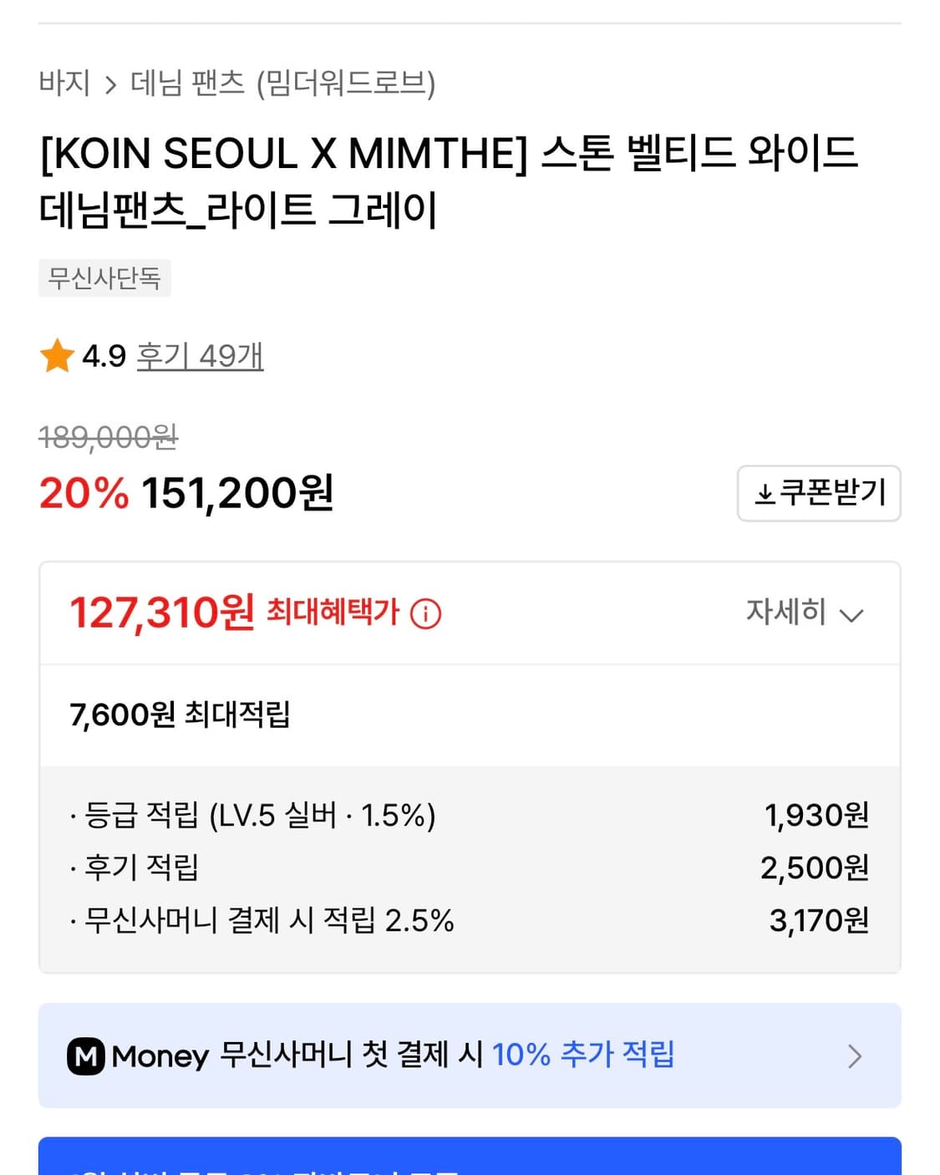
Task: Go to 데님 팬츠 (밈더워드로브) category
Action: (x=282, y=84)
